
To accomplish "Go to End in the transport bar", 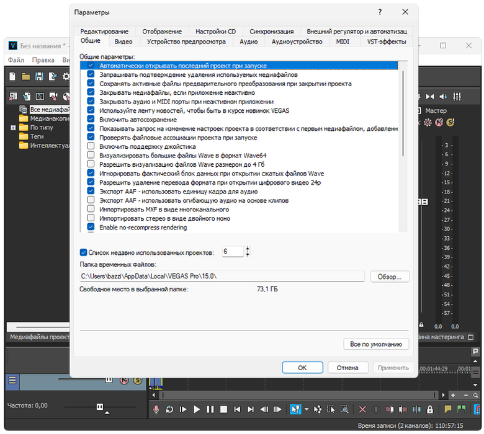I will coord(251,409).
